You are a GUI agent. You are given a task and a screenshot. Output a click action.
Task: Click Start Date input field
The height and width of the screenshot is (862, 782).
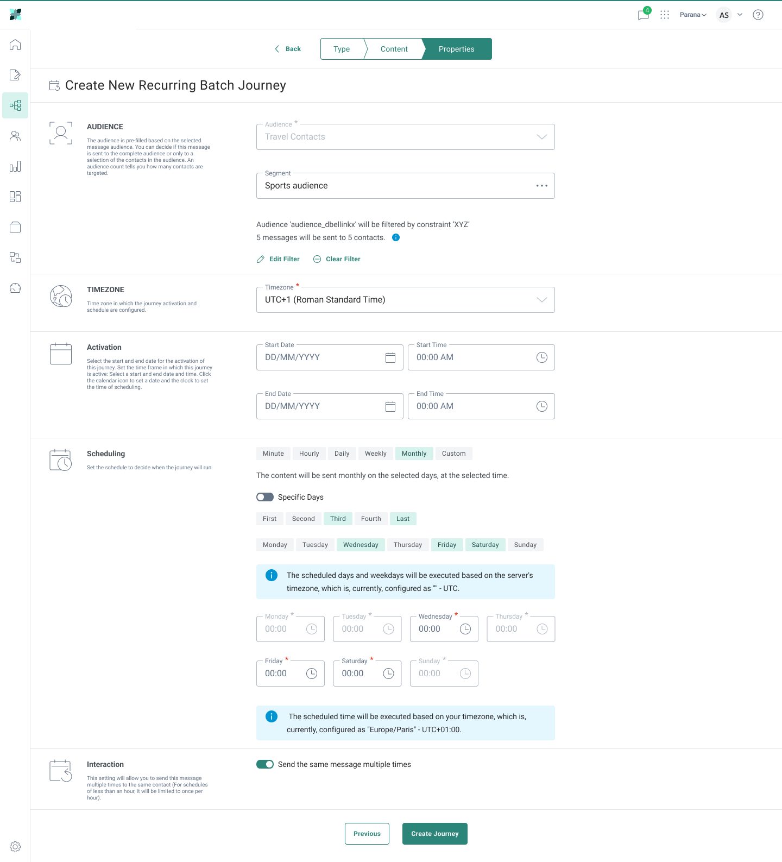(330, 357)
